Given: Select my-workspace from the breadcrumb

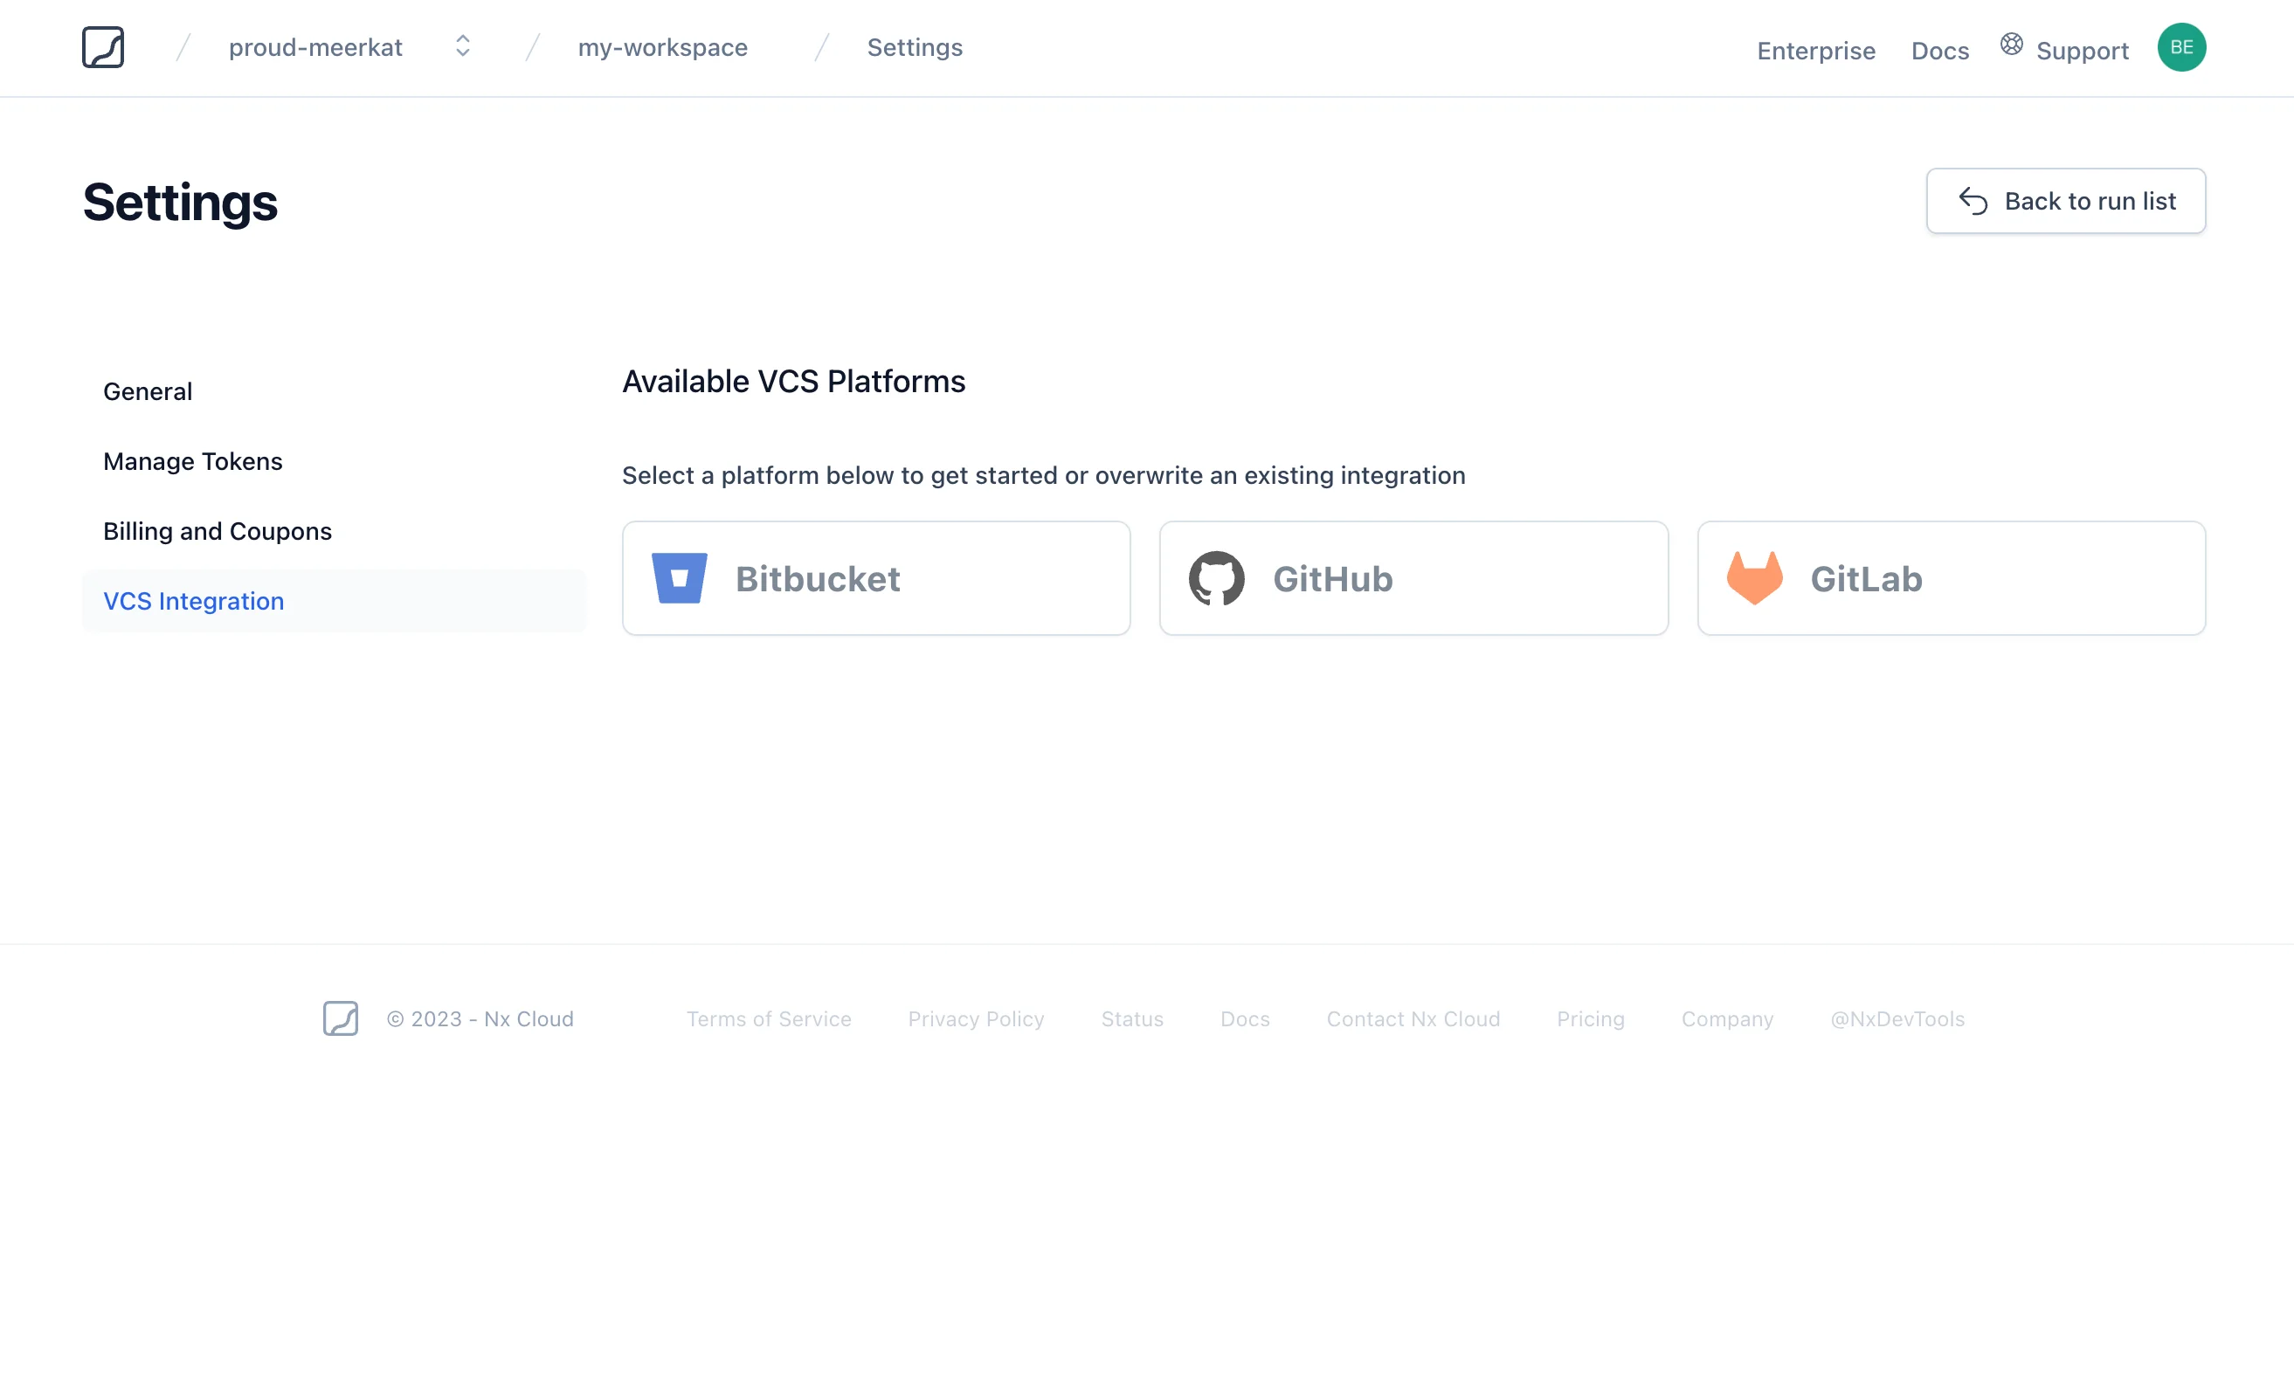Looking at the screenshot, I should point(663,46).
